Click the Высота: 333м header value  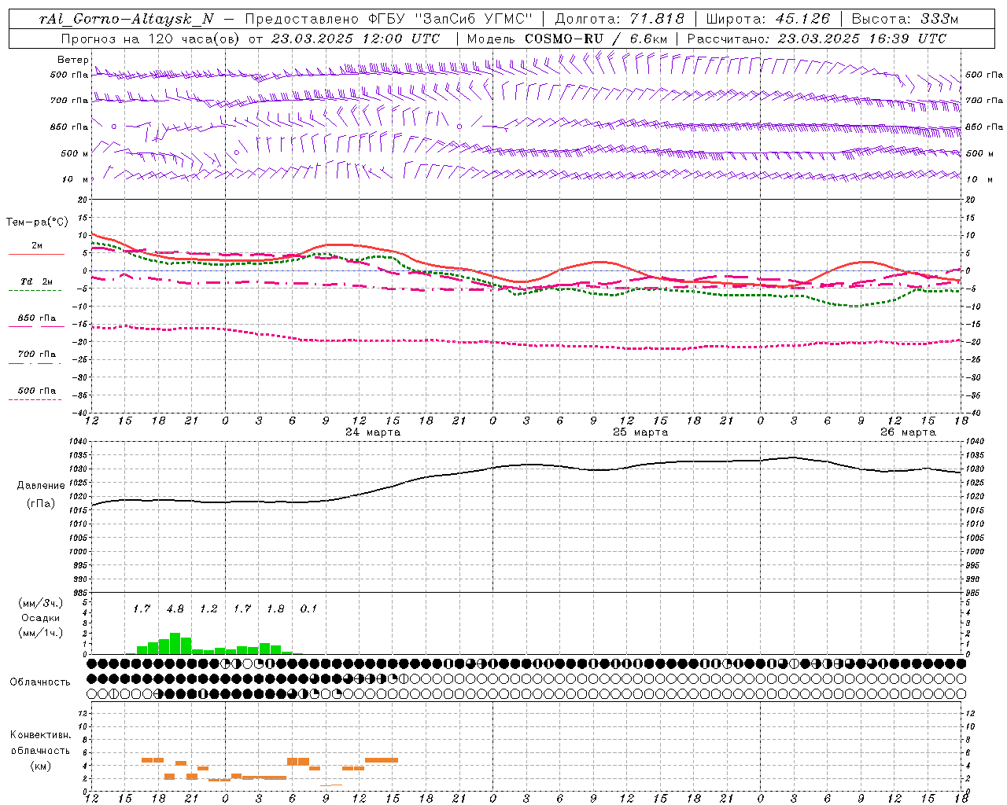[906, 19]
